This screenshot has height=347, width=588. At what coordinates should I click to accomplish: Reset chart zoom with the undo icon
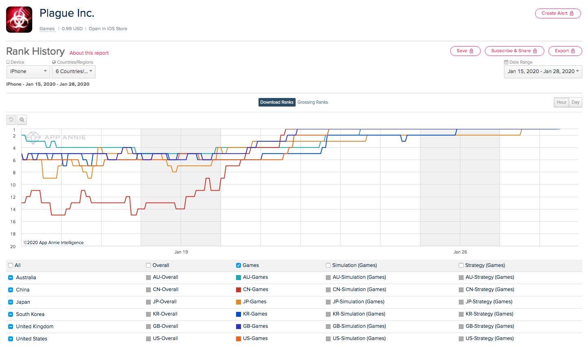(x=11, y=120)
